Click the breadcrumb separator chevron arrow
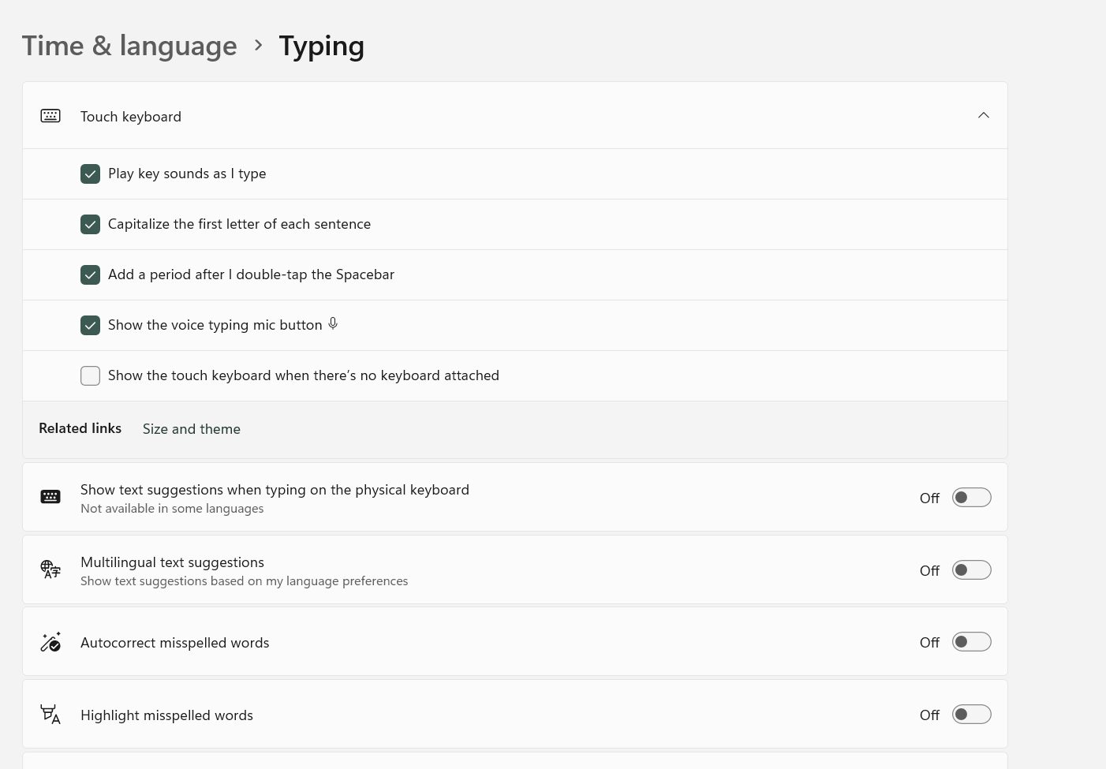The image size is (1106, 769). pos(258,46)
